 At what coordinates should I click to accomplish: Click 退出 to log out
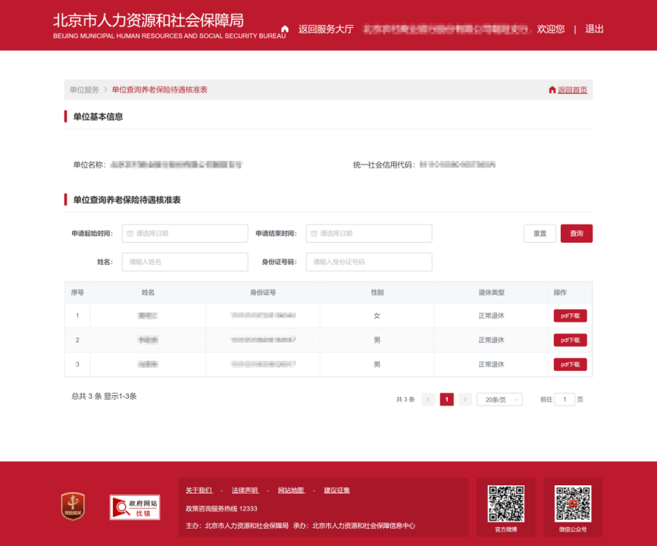pos(594,30)
